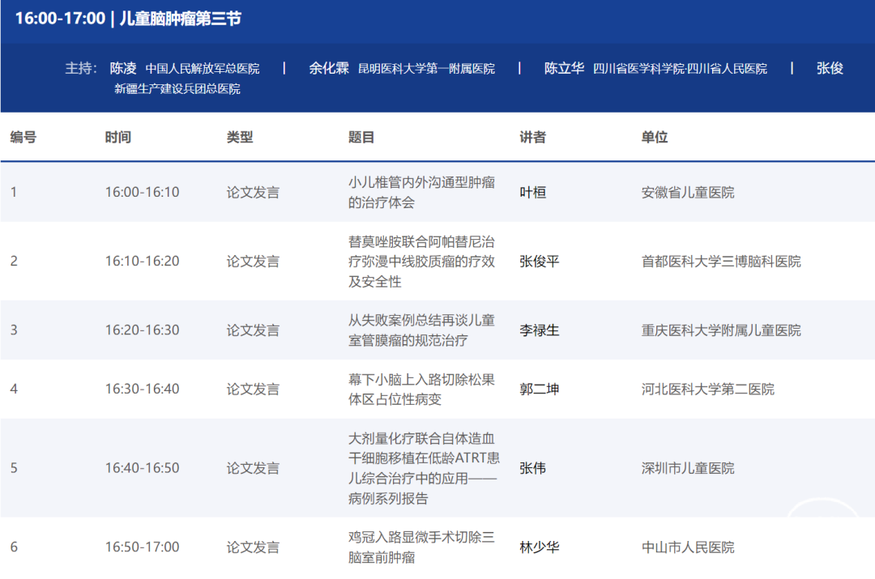The image size is (875, 579).
Task: Open the talk title about 小儿椎管内外沟通型肿瘤
Action: tap(421, 193)
